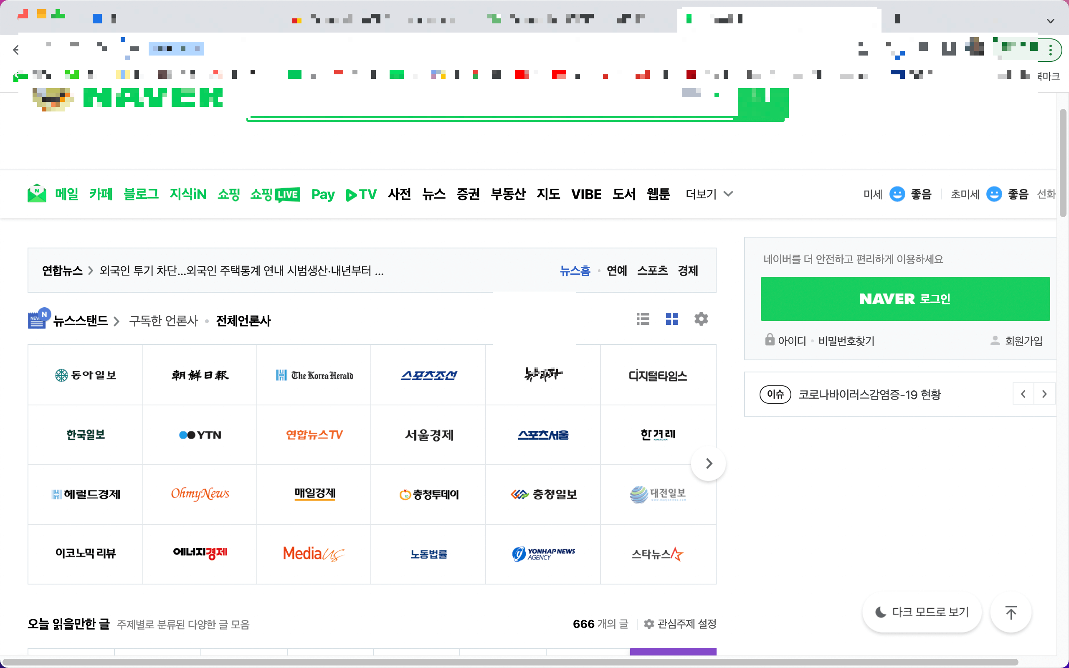The width and height of the screenshot is (1069, 668).
Task: Open the YTN publisher tile
Action: pyautogui.click(x=200, y=435)
